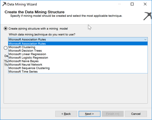This screenshot has height=120, width=152.
Task: Choose highlighted Microsoft Association Rules option
Action: point(78,44)
